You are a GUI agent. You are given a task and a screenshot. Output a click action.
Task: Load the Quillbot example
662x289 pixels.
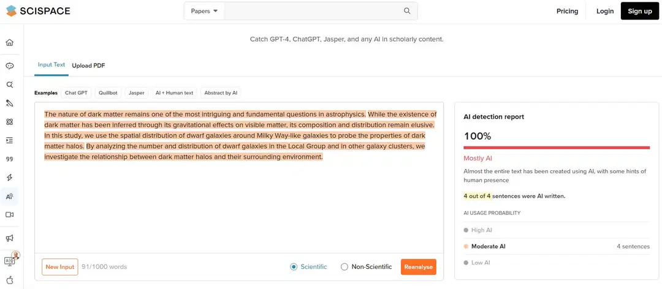(108, 93)
